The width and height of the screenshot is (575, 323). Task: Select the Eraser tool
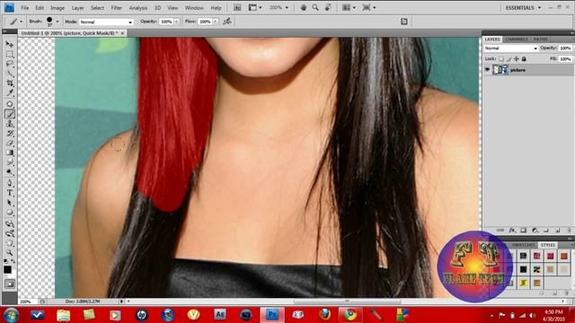pyautogui.click(x=10, y=144)
